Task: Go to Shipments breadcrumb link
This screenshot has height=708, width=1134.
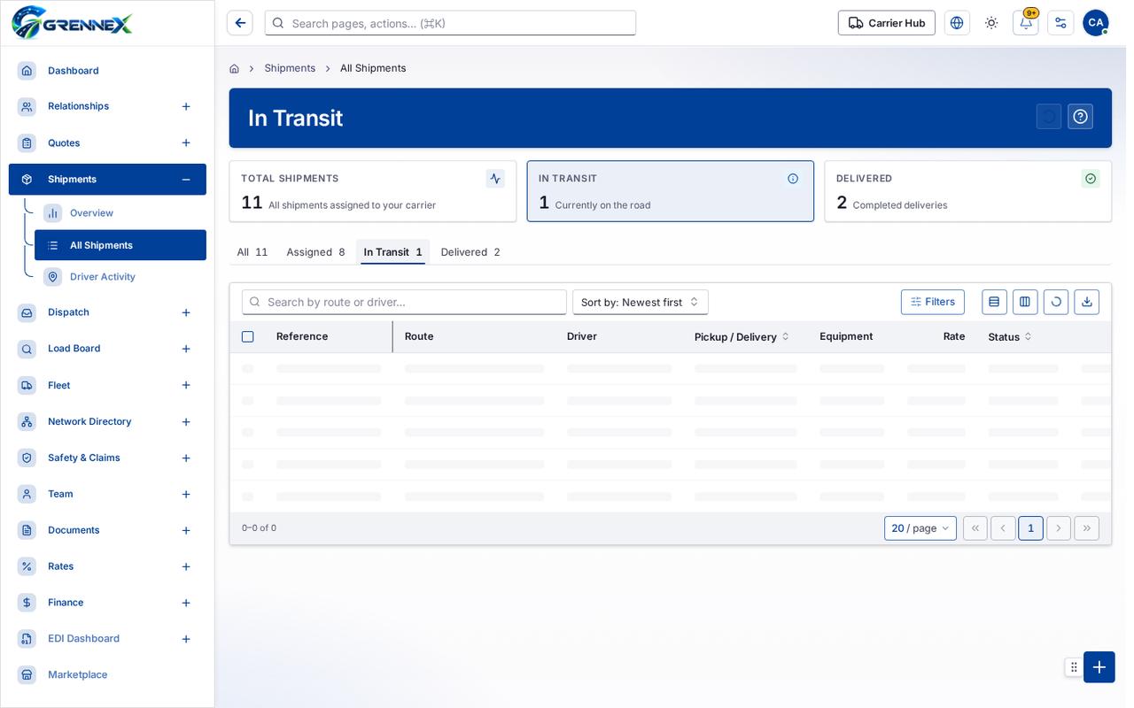Action: click(290, 68)
